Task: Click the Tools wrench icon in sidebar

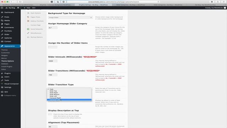Action: (2, 80)
